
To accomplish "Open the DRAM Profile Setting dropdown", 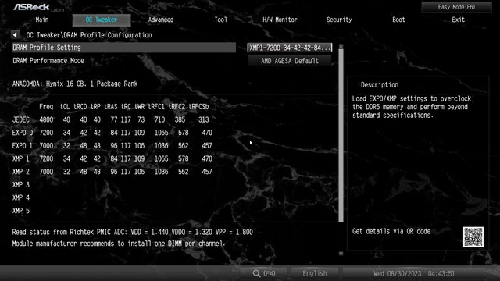I will coord(290,48).
